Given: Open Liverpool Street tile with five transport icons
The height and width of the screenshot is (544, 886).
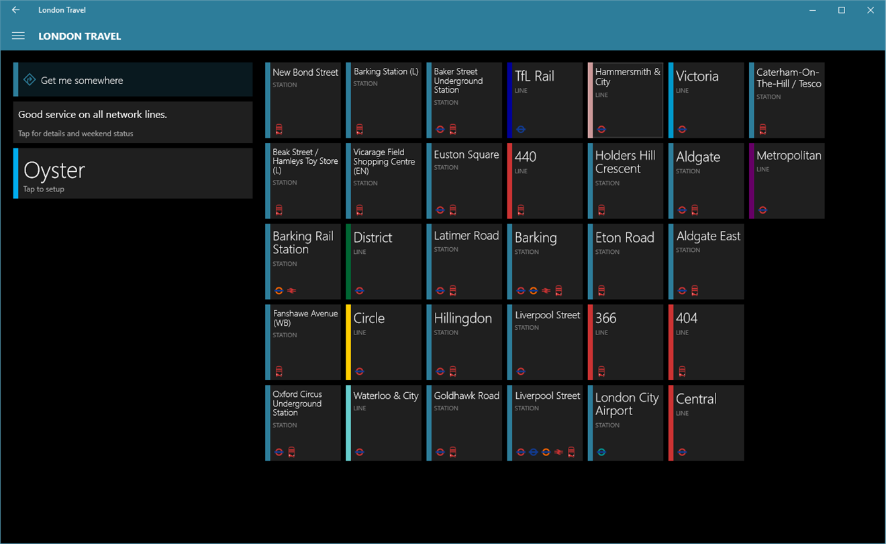Looking at the screenshot, I should (545, 423).
